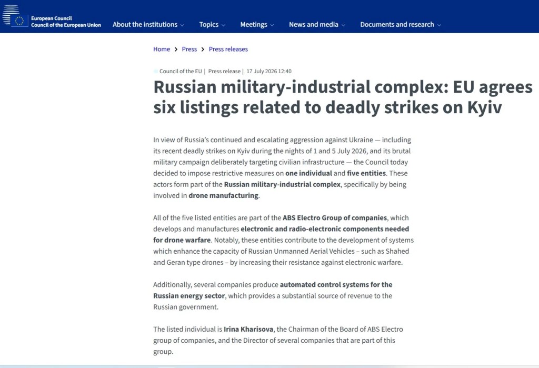The image size is (539, 368).
Task: Open the Press breadcrumb link
Action: tap(189, 49)
